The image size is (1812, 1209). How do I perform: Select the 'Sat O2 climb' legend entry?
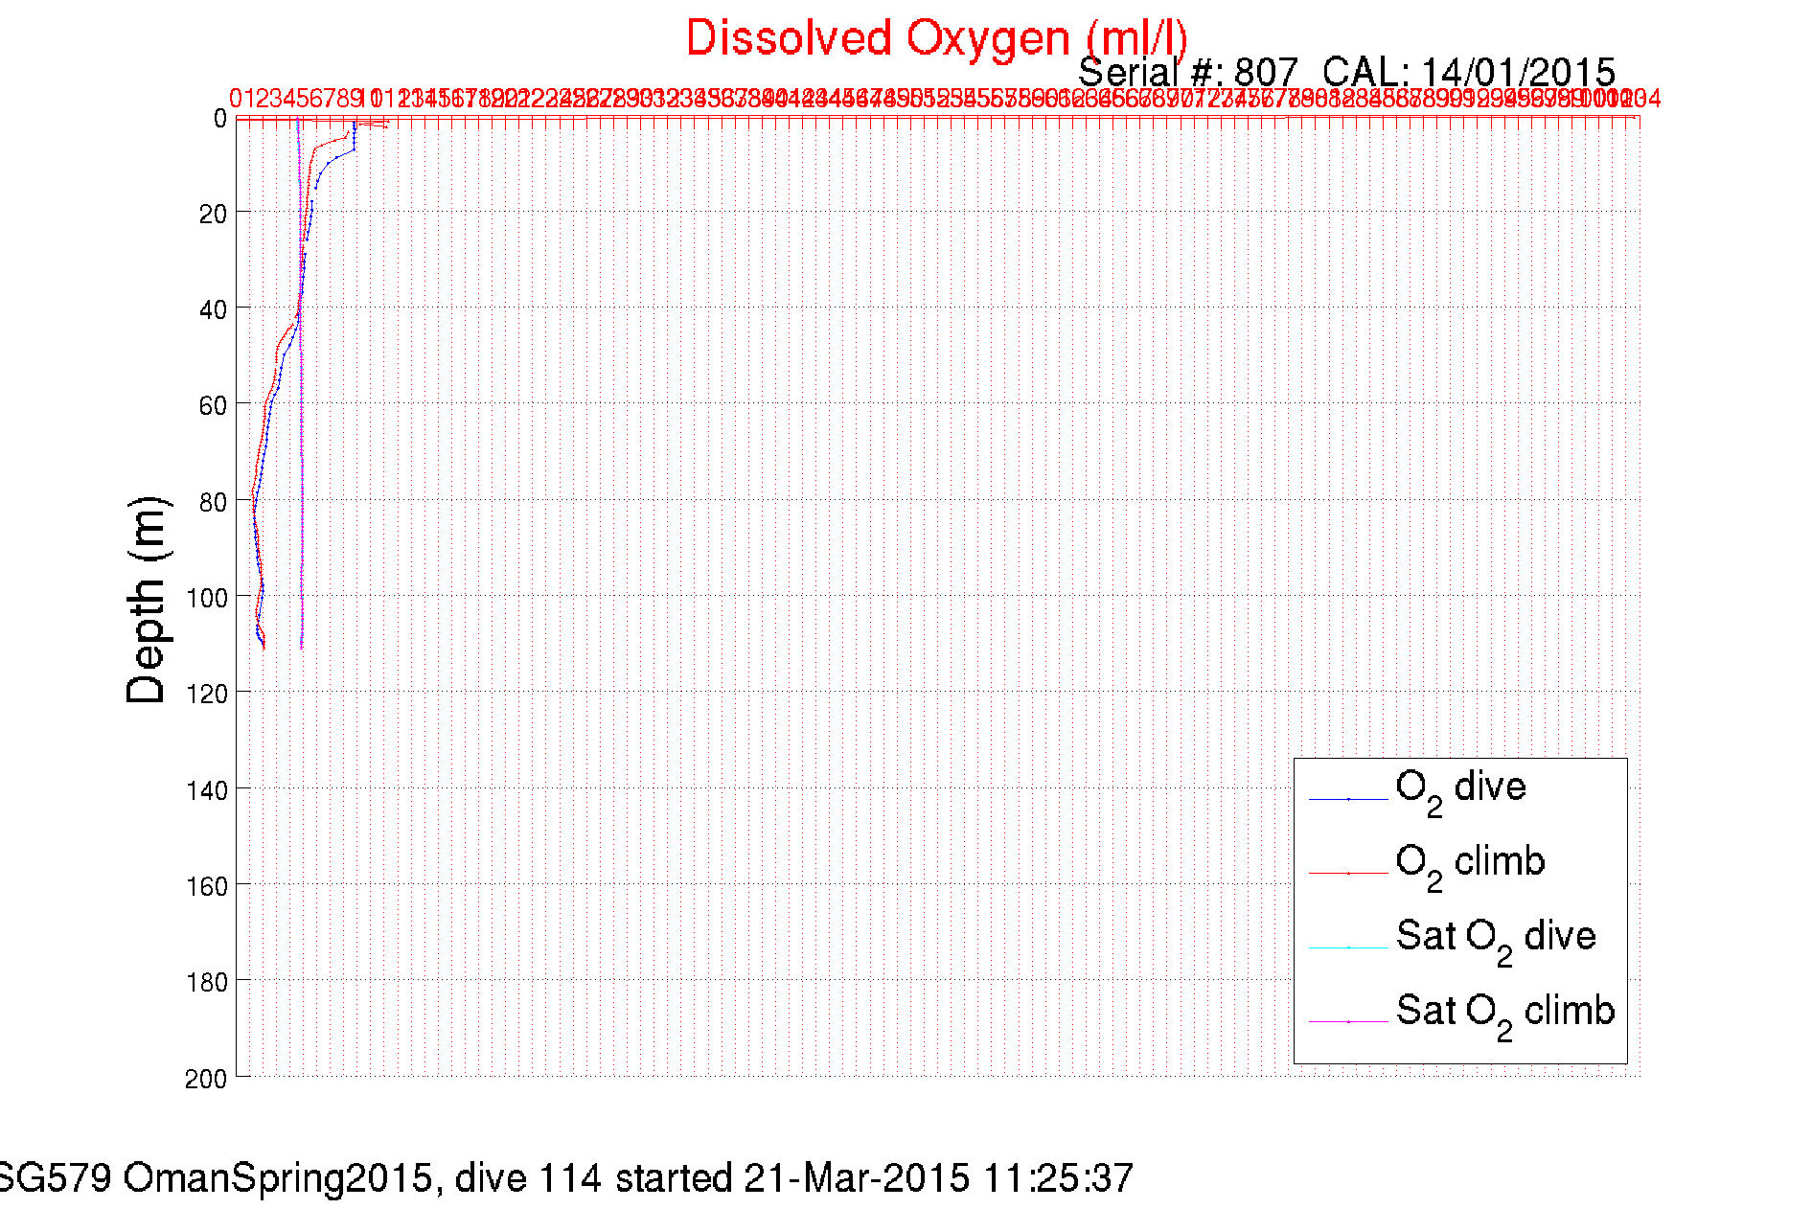tap(1505, 1015)
